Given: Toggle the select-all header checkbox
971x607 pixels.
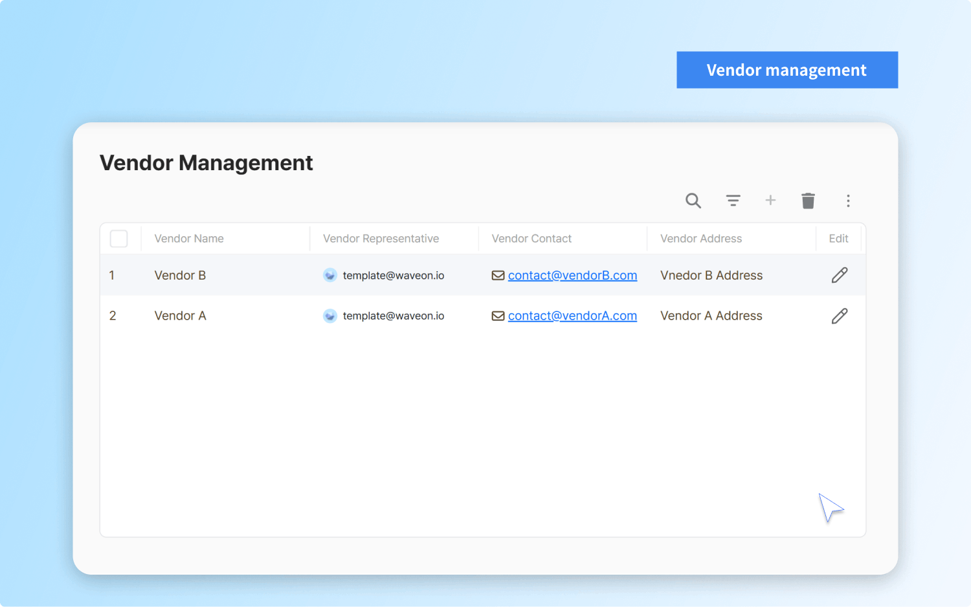Looking at the screenshot, I should coord(119,239).
